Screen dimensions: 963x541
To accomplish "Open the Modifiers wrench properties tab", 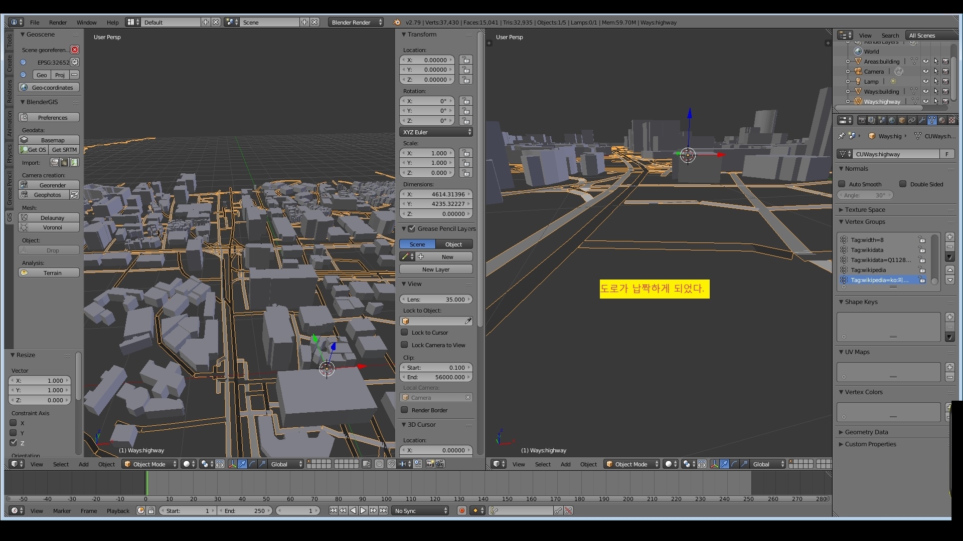I will coord(922,120).
